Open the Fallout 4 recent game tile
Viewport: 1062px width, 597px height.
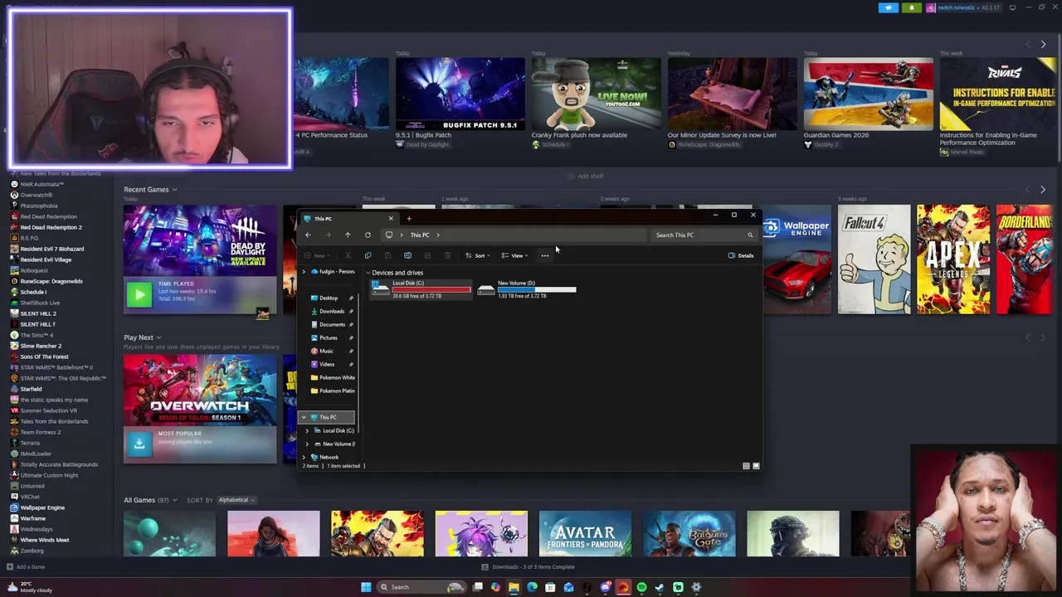click(x=874, y=260)
